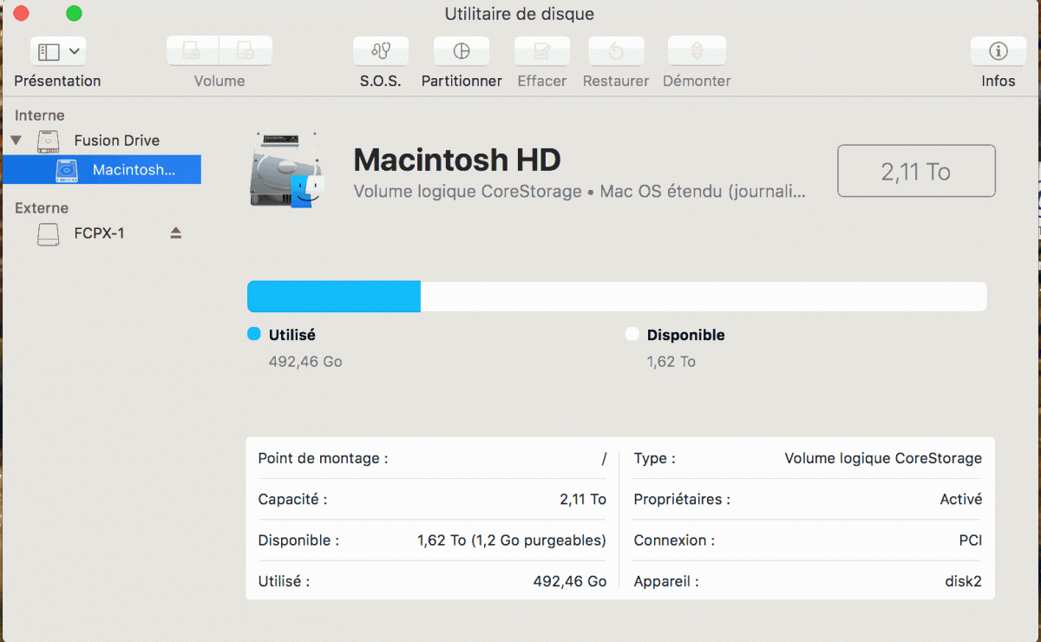Collapse the Fusion Drive tree
The image size is (1041, 642).
[x=16, y=140]
